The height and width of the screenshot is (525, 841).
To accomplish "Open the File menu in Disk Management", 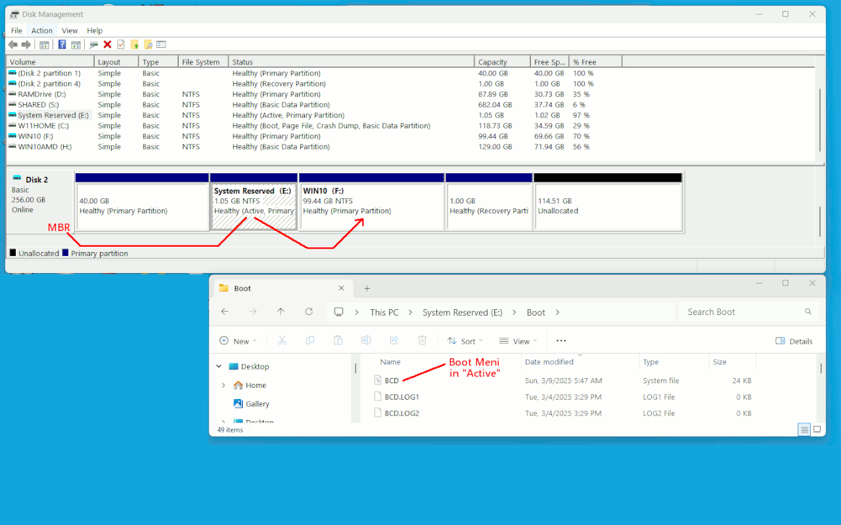I will coord(16,30).
